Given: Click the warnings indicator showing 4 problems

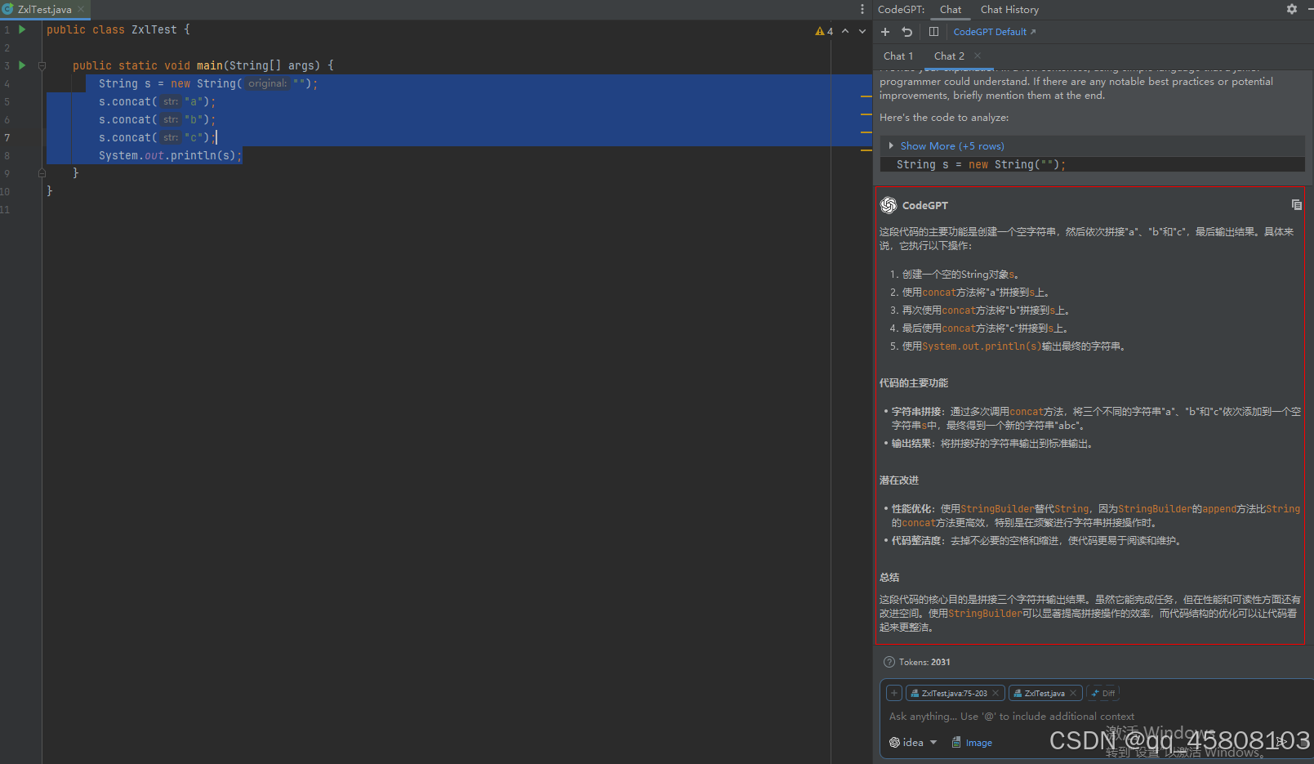Looking at the screenshot, I should coord(825,30).
